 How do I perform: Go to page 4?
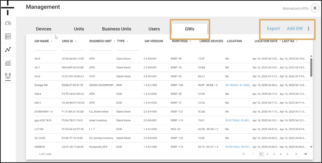point(281,154)
